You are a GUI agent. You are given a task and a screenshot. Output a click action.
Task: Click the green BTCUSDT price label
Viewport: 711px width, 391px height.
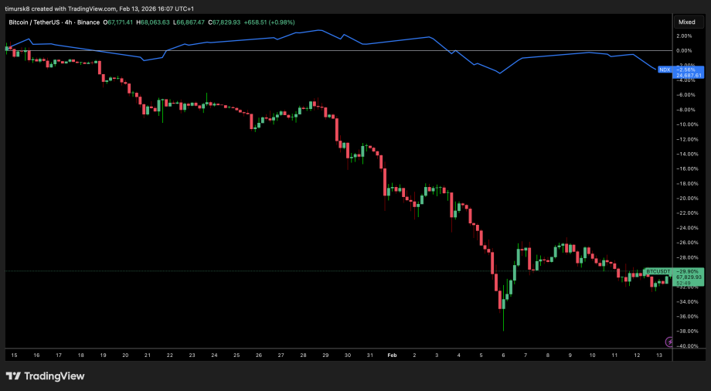click(656, 272)
